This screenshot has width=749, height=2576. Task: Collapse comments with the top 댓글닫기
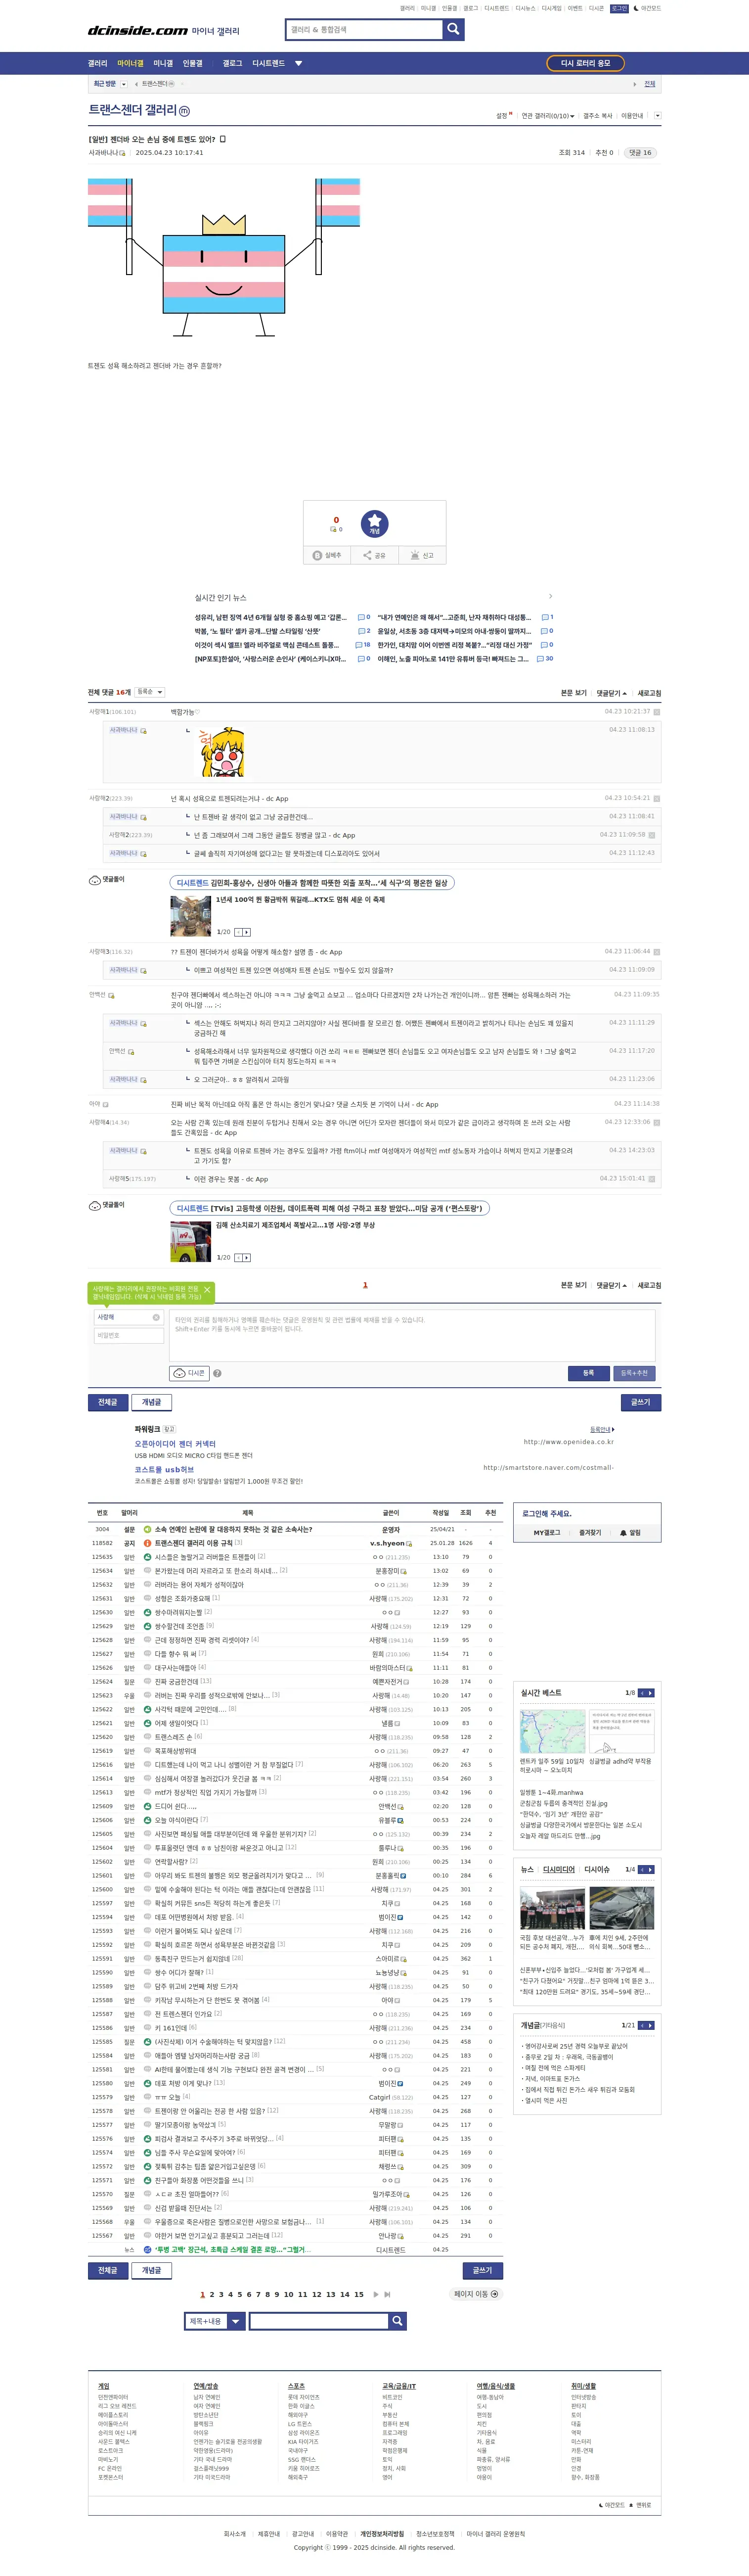611,693
